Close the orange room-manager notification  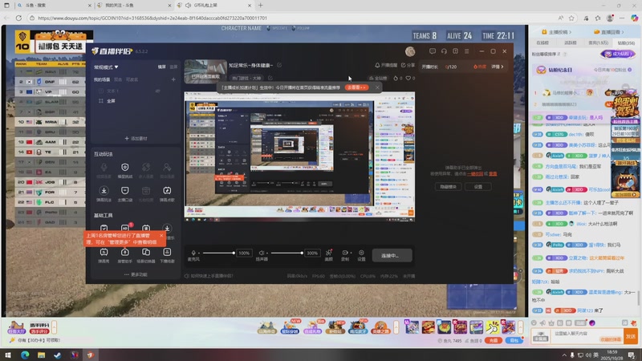pyautogui.click(x=161, y=236)
